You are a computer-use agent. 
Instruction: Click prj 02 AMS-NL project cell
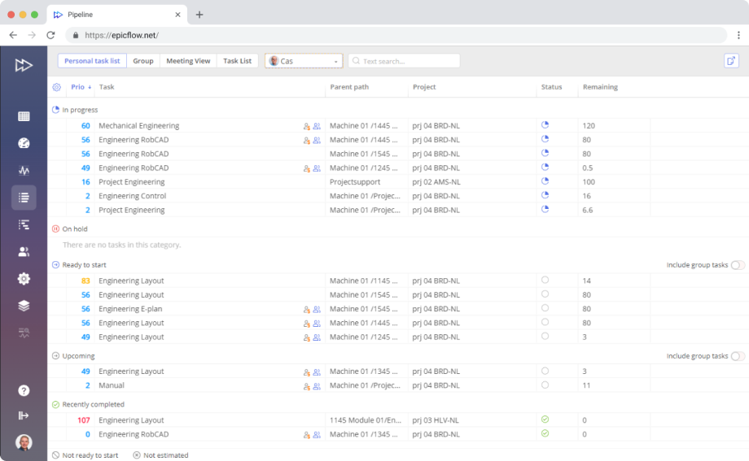tap(436, 182)
